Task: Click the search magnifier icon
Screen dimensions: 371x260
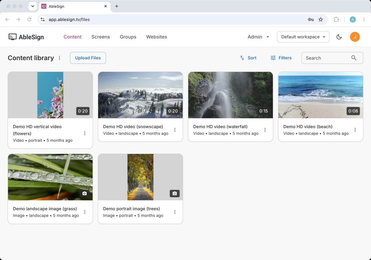Action: [x=354, y=58]
